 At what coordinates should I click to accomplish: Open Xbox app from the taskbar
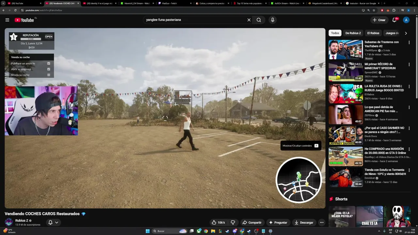point(199,231)
